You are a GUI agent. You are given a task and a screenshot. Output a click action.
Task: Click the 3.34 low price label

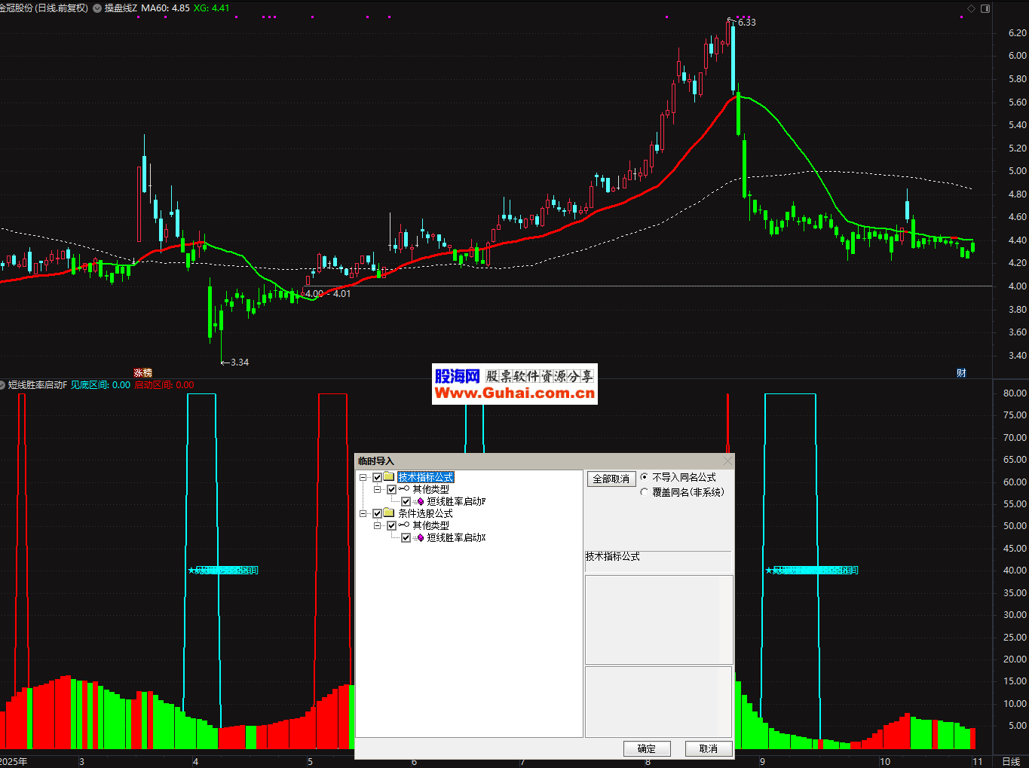(240, 363)
